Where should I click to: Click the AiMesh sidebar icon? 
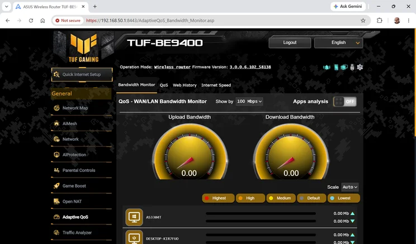56,123
